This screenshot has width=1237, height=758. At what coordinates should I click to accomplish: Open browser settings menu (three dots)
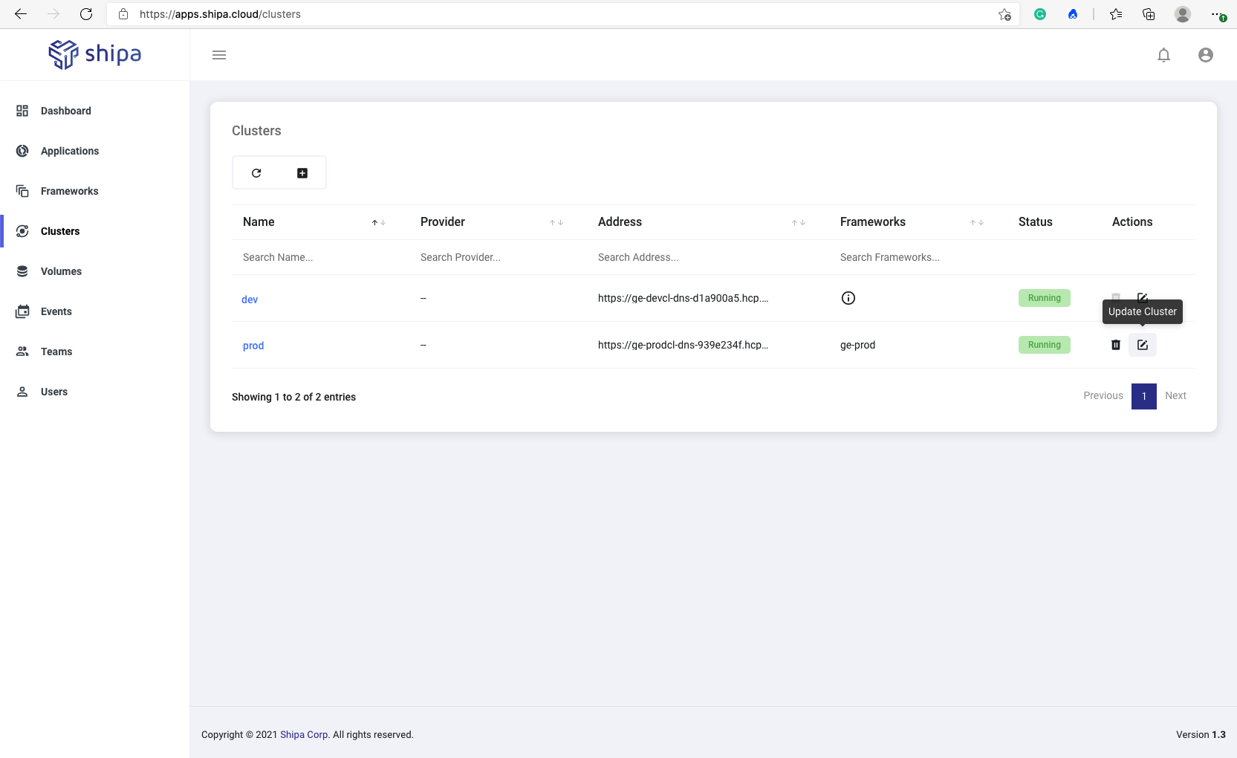1217,14
